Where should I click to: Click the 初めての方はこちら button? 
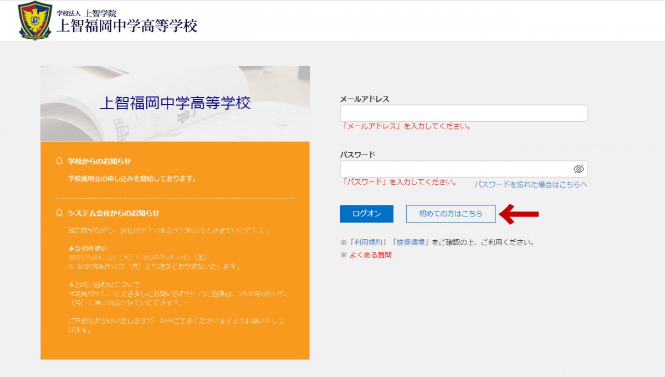[x=451, y=214]
